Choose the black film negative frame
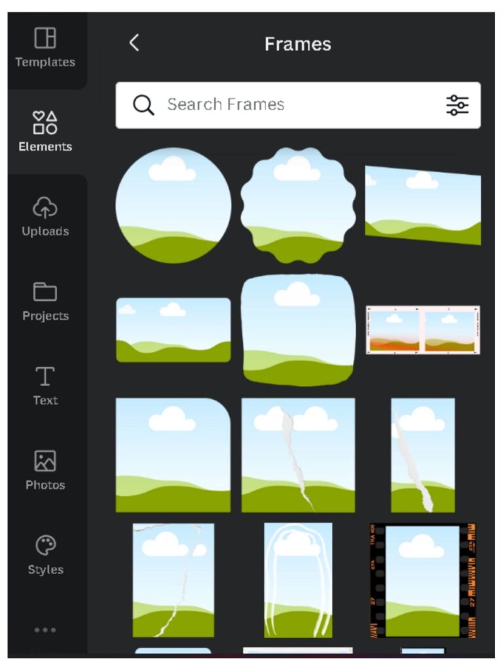Screen dimensions: 503x671 pyautogui.click(x=423, y=581)
